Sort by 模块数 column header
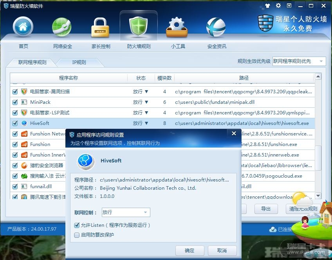The width and height of the screenshot is (332, 260). click(164, 78)
